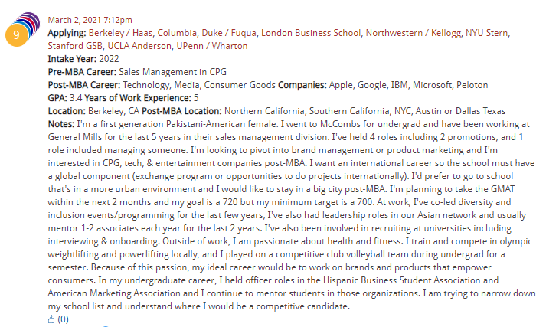Click the bold Companies label

303,84
